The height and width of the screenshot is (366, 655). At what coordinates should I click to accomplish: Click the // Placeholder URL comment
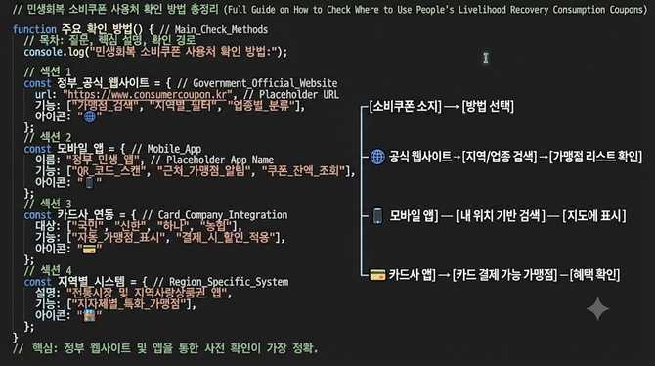click(291, 95)
